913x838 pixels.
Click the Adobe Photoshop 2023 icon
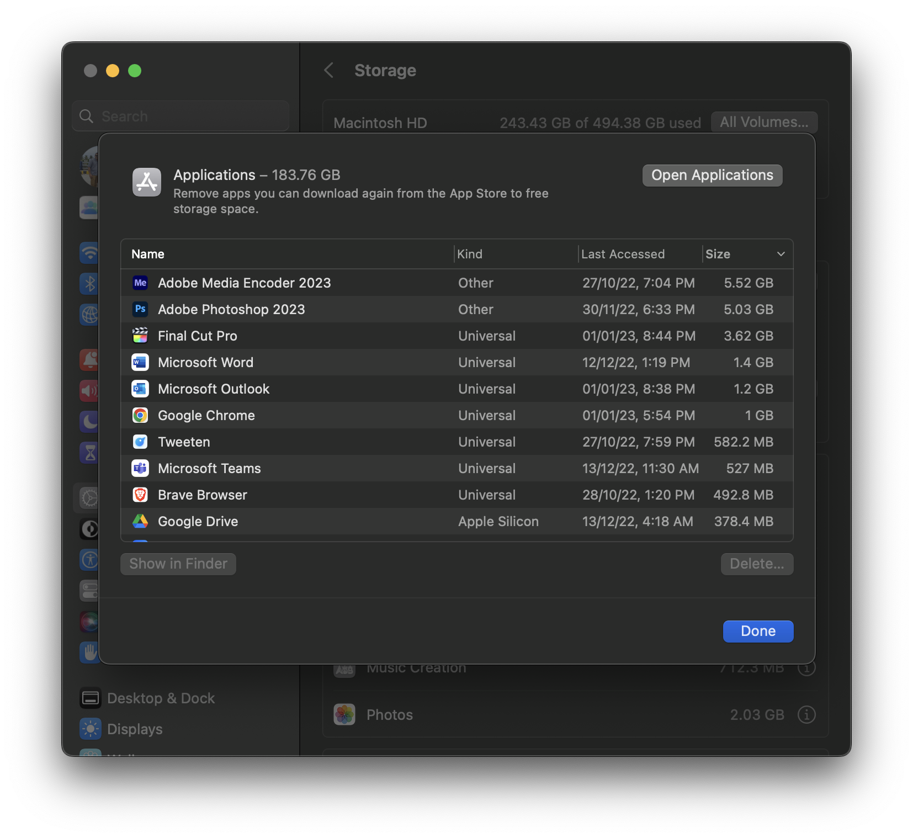(140, 309)
